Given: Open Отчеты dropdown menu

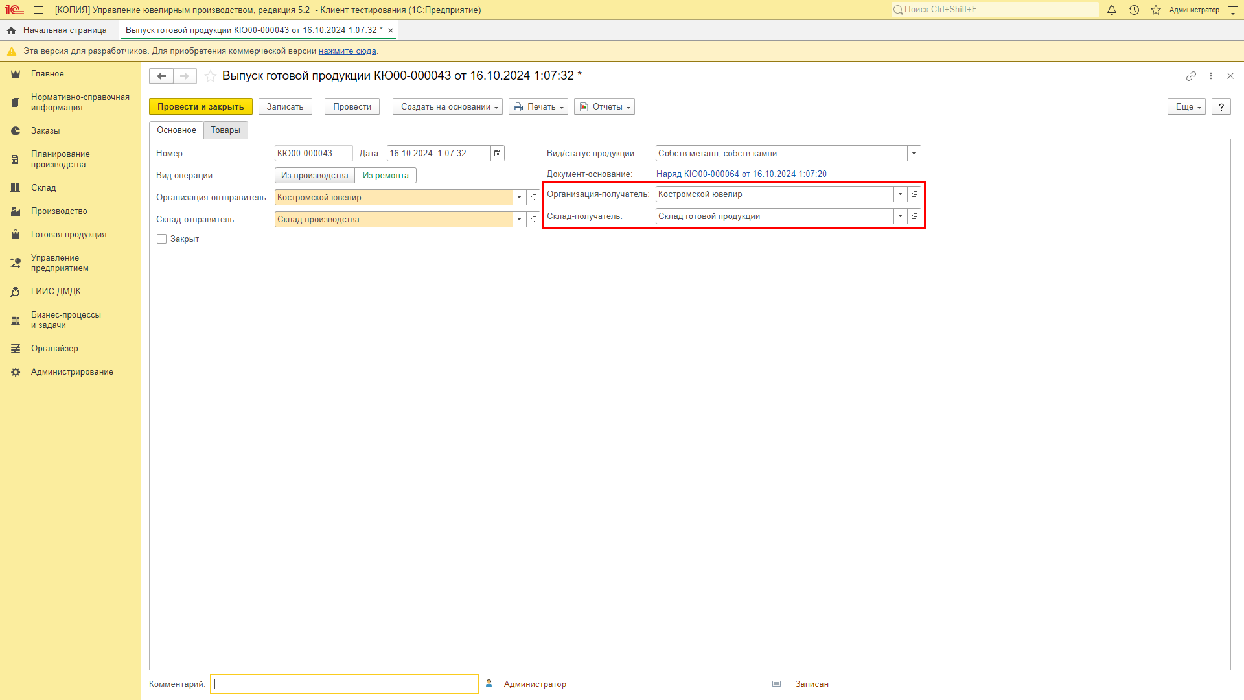Looking at the screenshot, I should pos(605,107).
